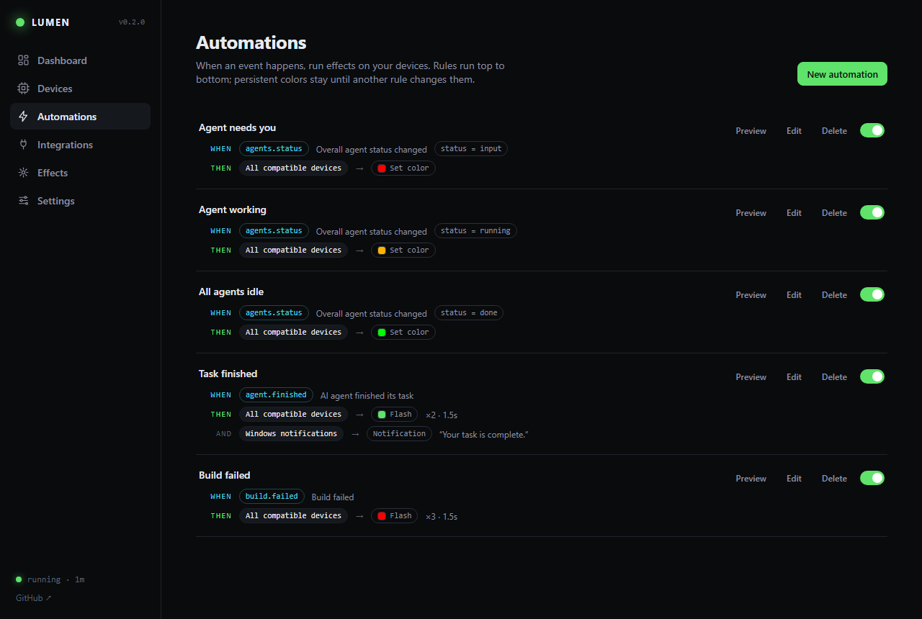Turn off the All agents idle rule
This screenshot has width=922, height=619.
click(x=872, y=294)
